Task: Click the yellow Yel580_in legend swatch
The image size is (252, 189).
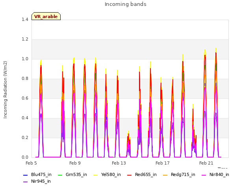Action: [95, 175]
